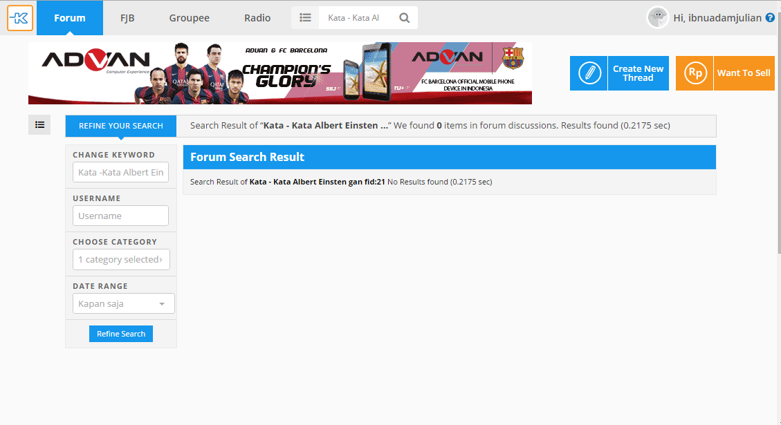Open the Date Range Kapan saja dropdown
This screenshot has width=781, height=425.
coord(124,303)
